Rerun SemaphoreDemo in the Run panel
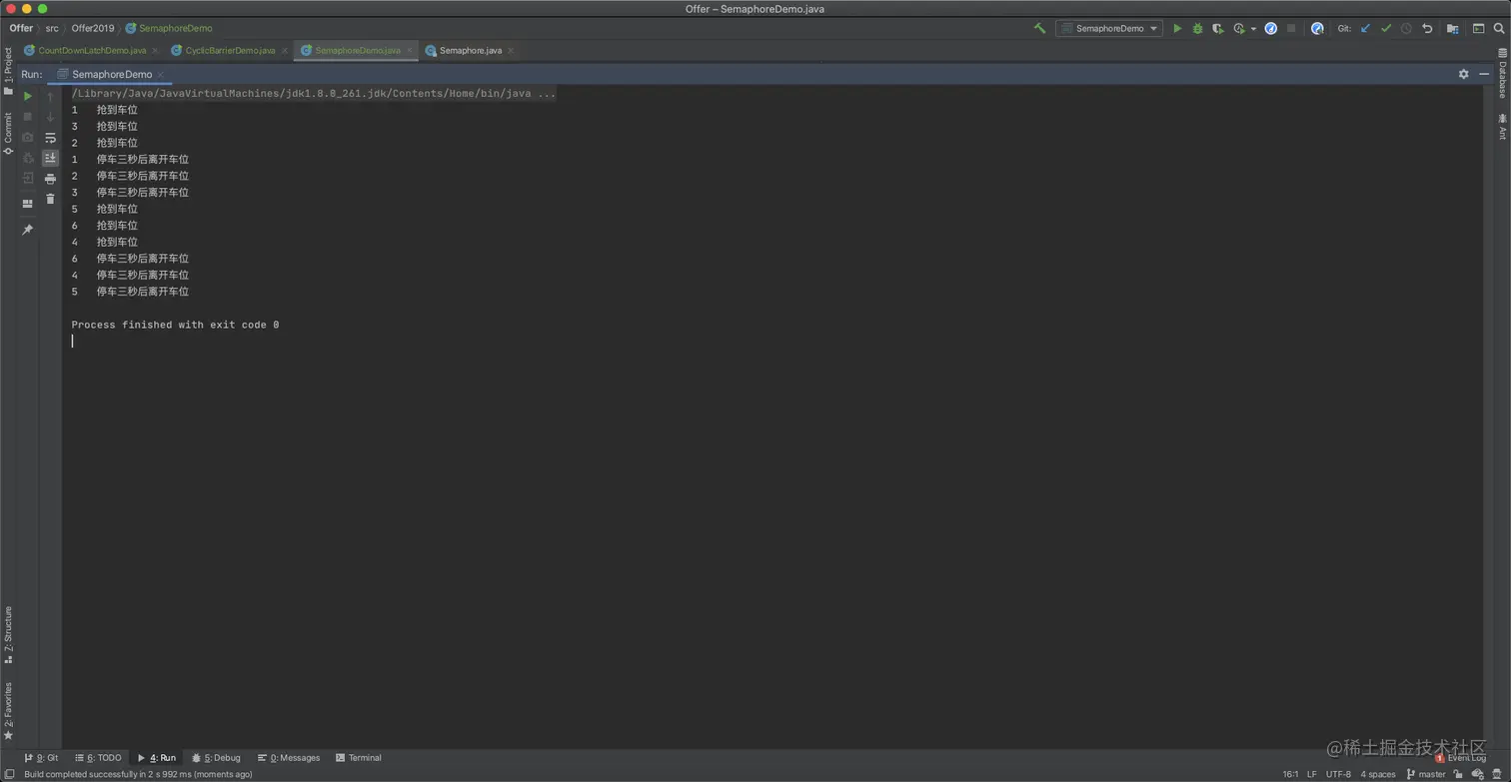Screen dimensions: 1511x782 click(x=27, y=96)
